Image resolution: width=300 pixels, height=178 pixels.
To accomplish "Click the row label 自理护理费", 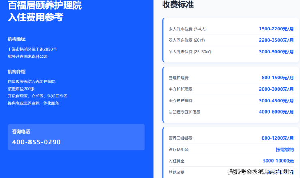I will click(x=178, y=78).
